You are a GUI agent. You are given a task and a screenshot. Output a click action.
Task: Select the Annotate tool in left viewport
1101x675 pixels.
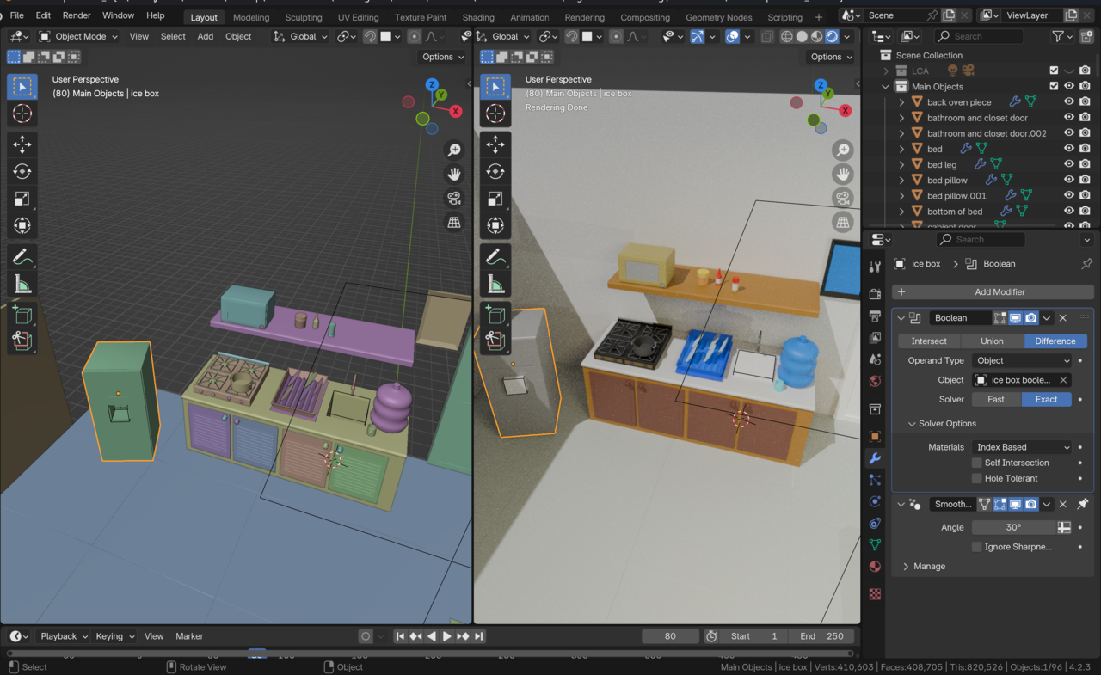[22, 256]
